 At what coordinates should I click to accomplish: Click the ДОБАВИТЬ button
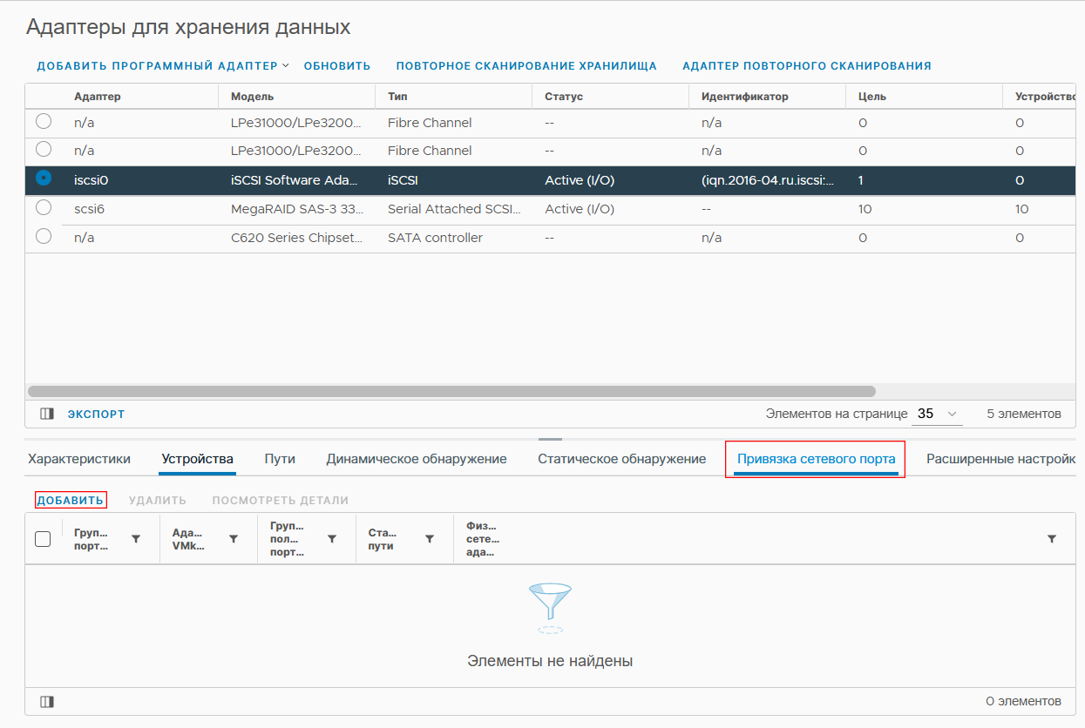point(71,500)
